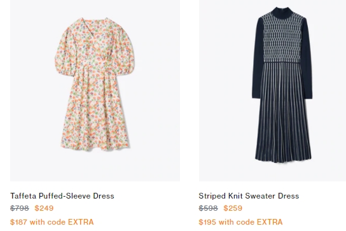This screenshot has height=231, width=346.
Task: Click the pleated striped skirt of navy dress
Action: (283, 113)
